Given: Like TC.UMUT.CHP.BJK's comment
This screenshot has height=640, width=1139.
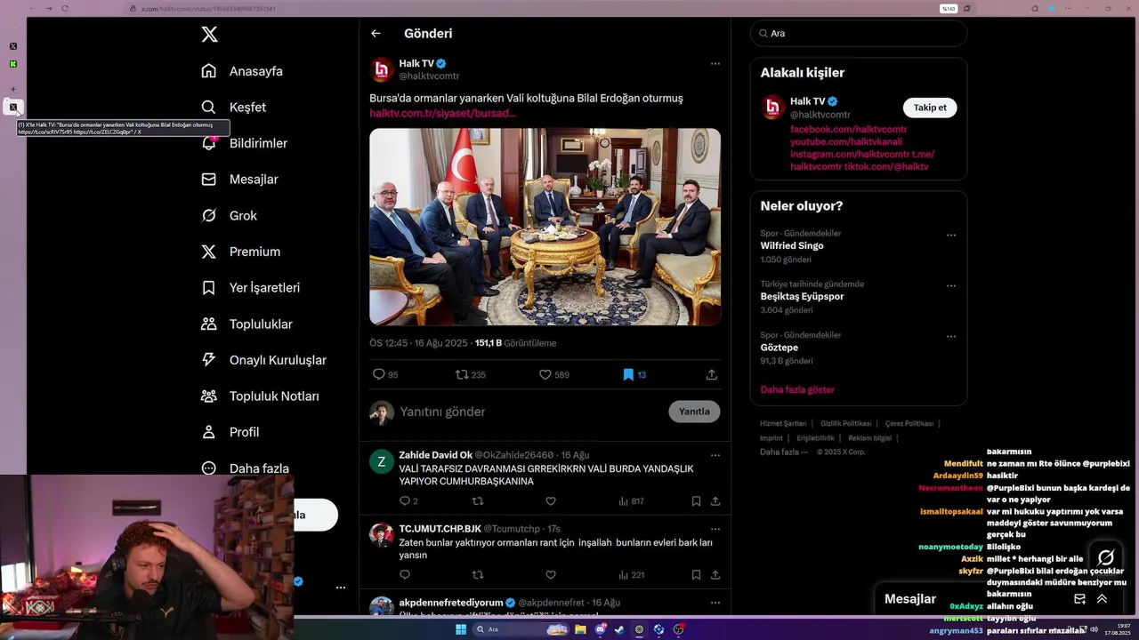Looking at the screenshot, I should [551, 575].
